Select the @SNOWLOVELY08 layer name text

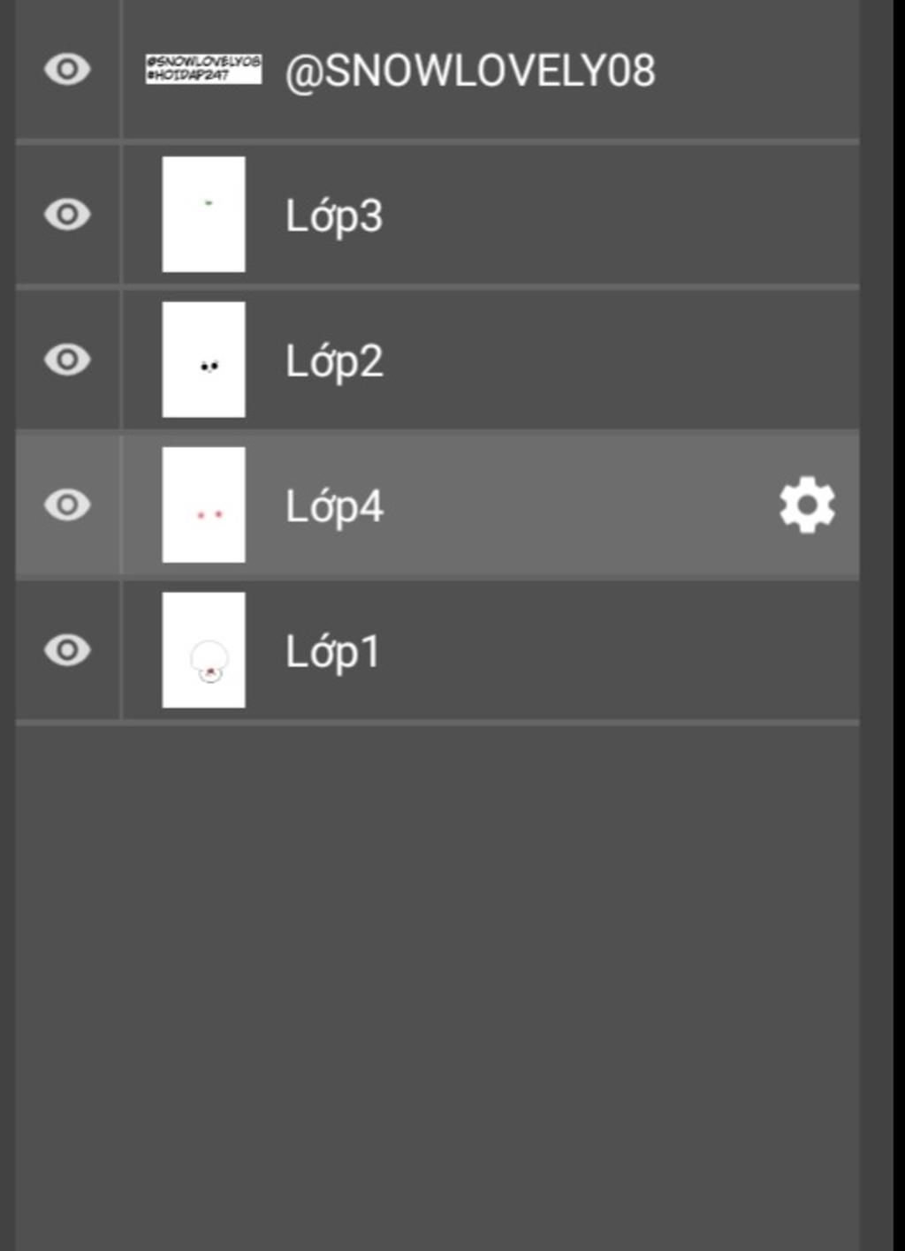click(470, 72)
